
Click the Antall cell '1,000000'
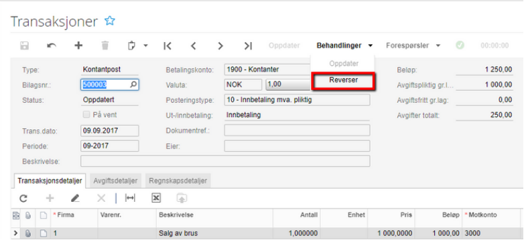click(297, 233)
